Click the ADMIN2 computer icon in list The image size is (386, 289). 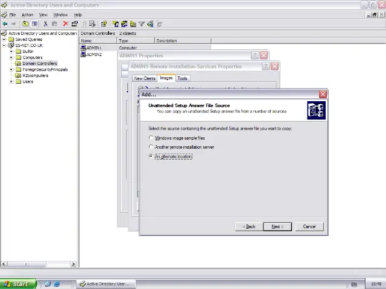tap(83, 54)
